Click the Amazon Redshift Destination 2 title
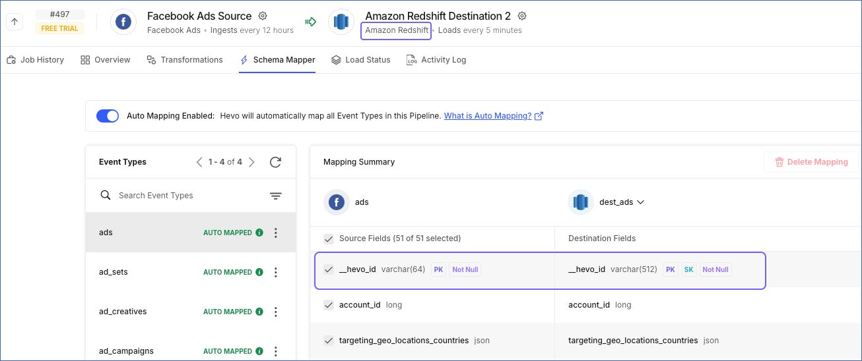 [438, 16]
